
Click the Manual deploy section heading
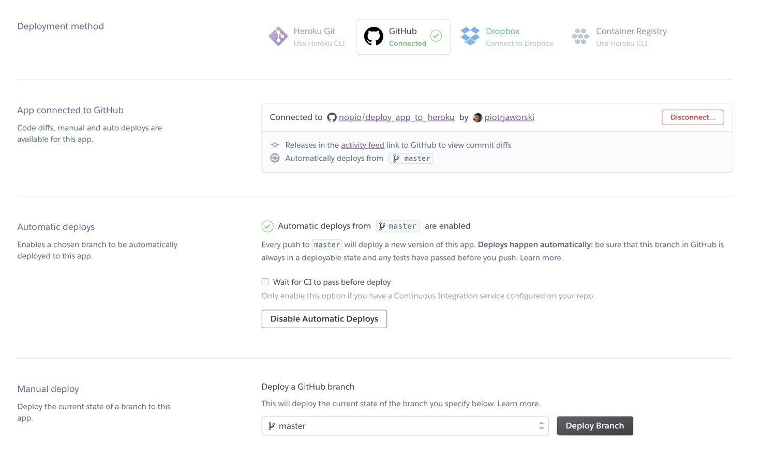pyautogui.click(x=48, y=389)
